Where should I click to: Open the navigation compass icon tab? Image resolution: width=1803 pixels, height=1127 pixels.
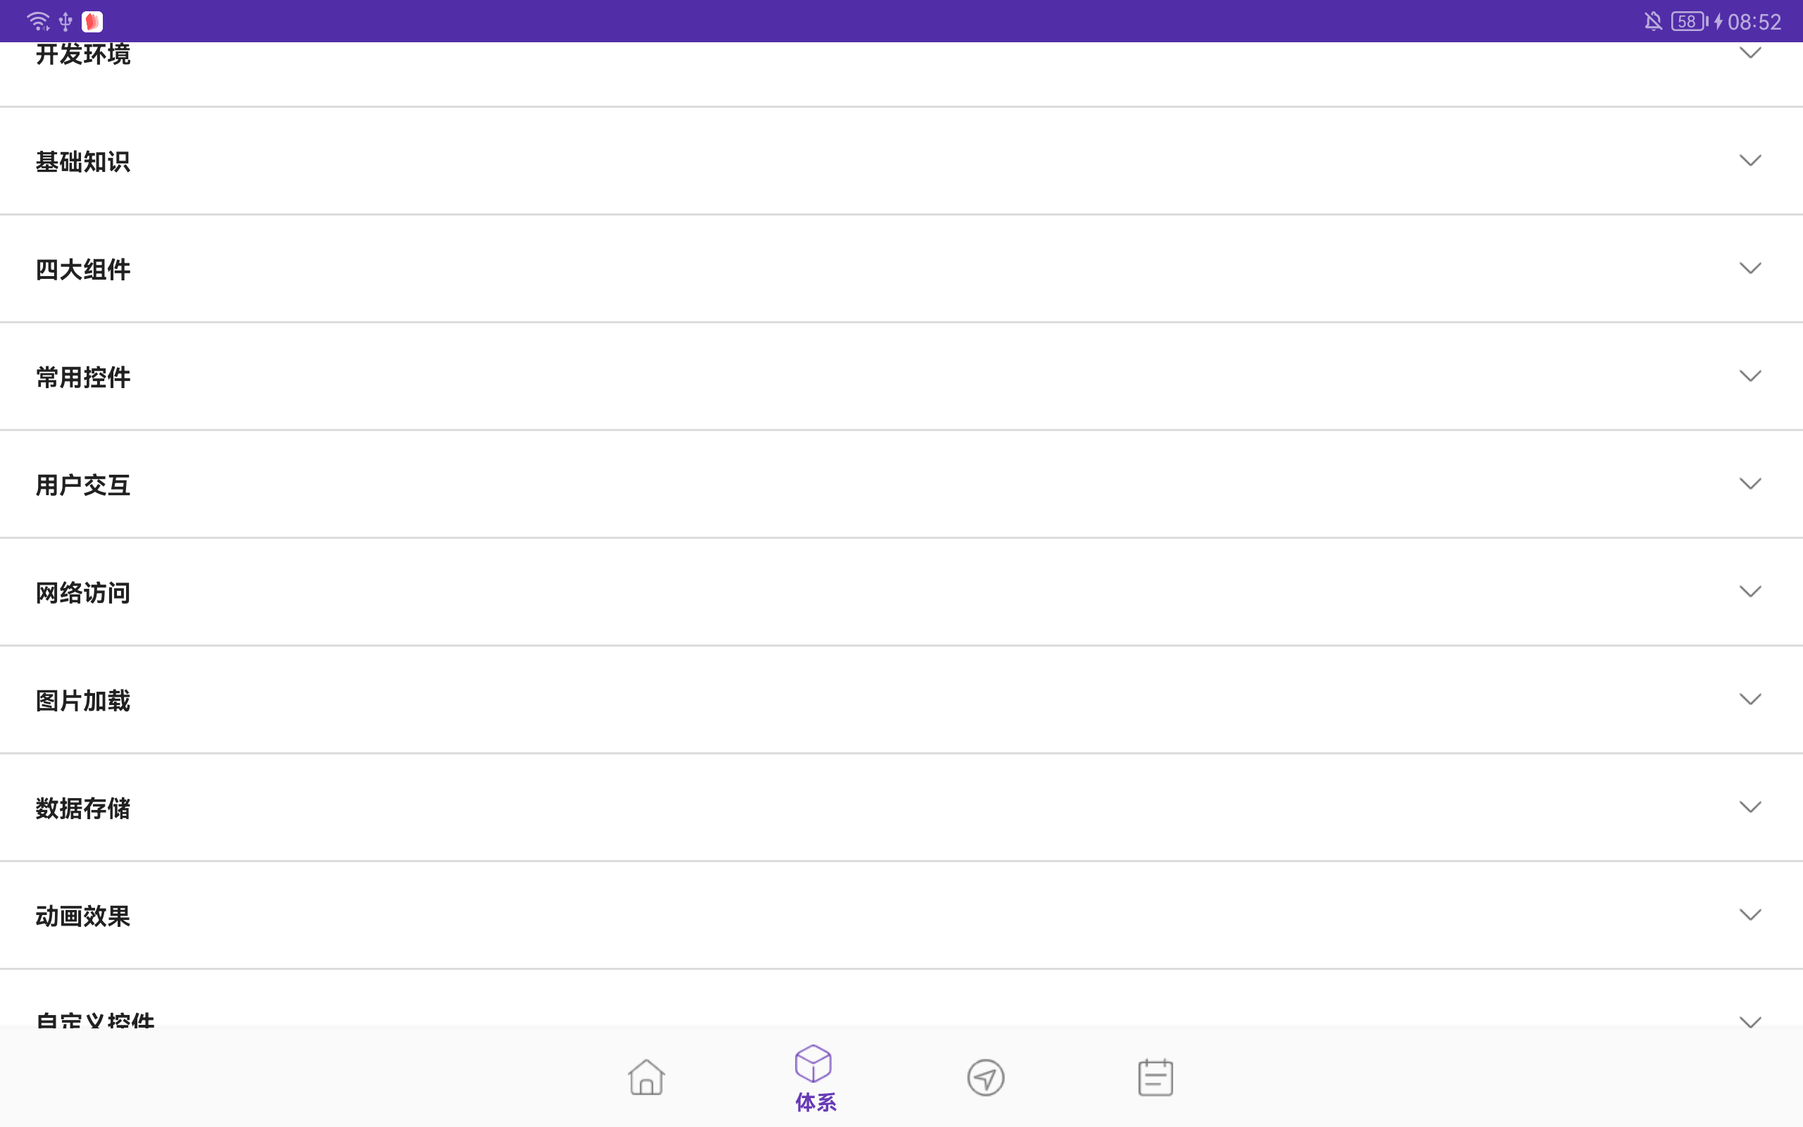(986, 1077)
